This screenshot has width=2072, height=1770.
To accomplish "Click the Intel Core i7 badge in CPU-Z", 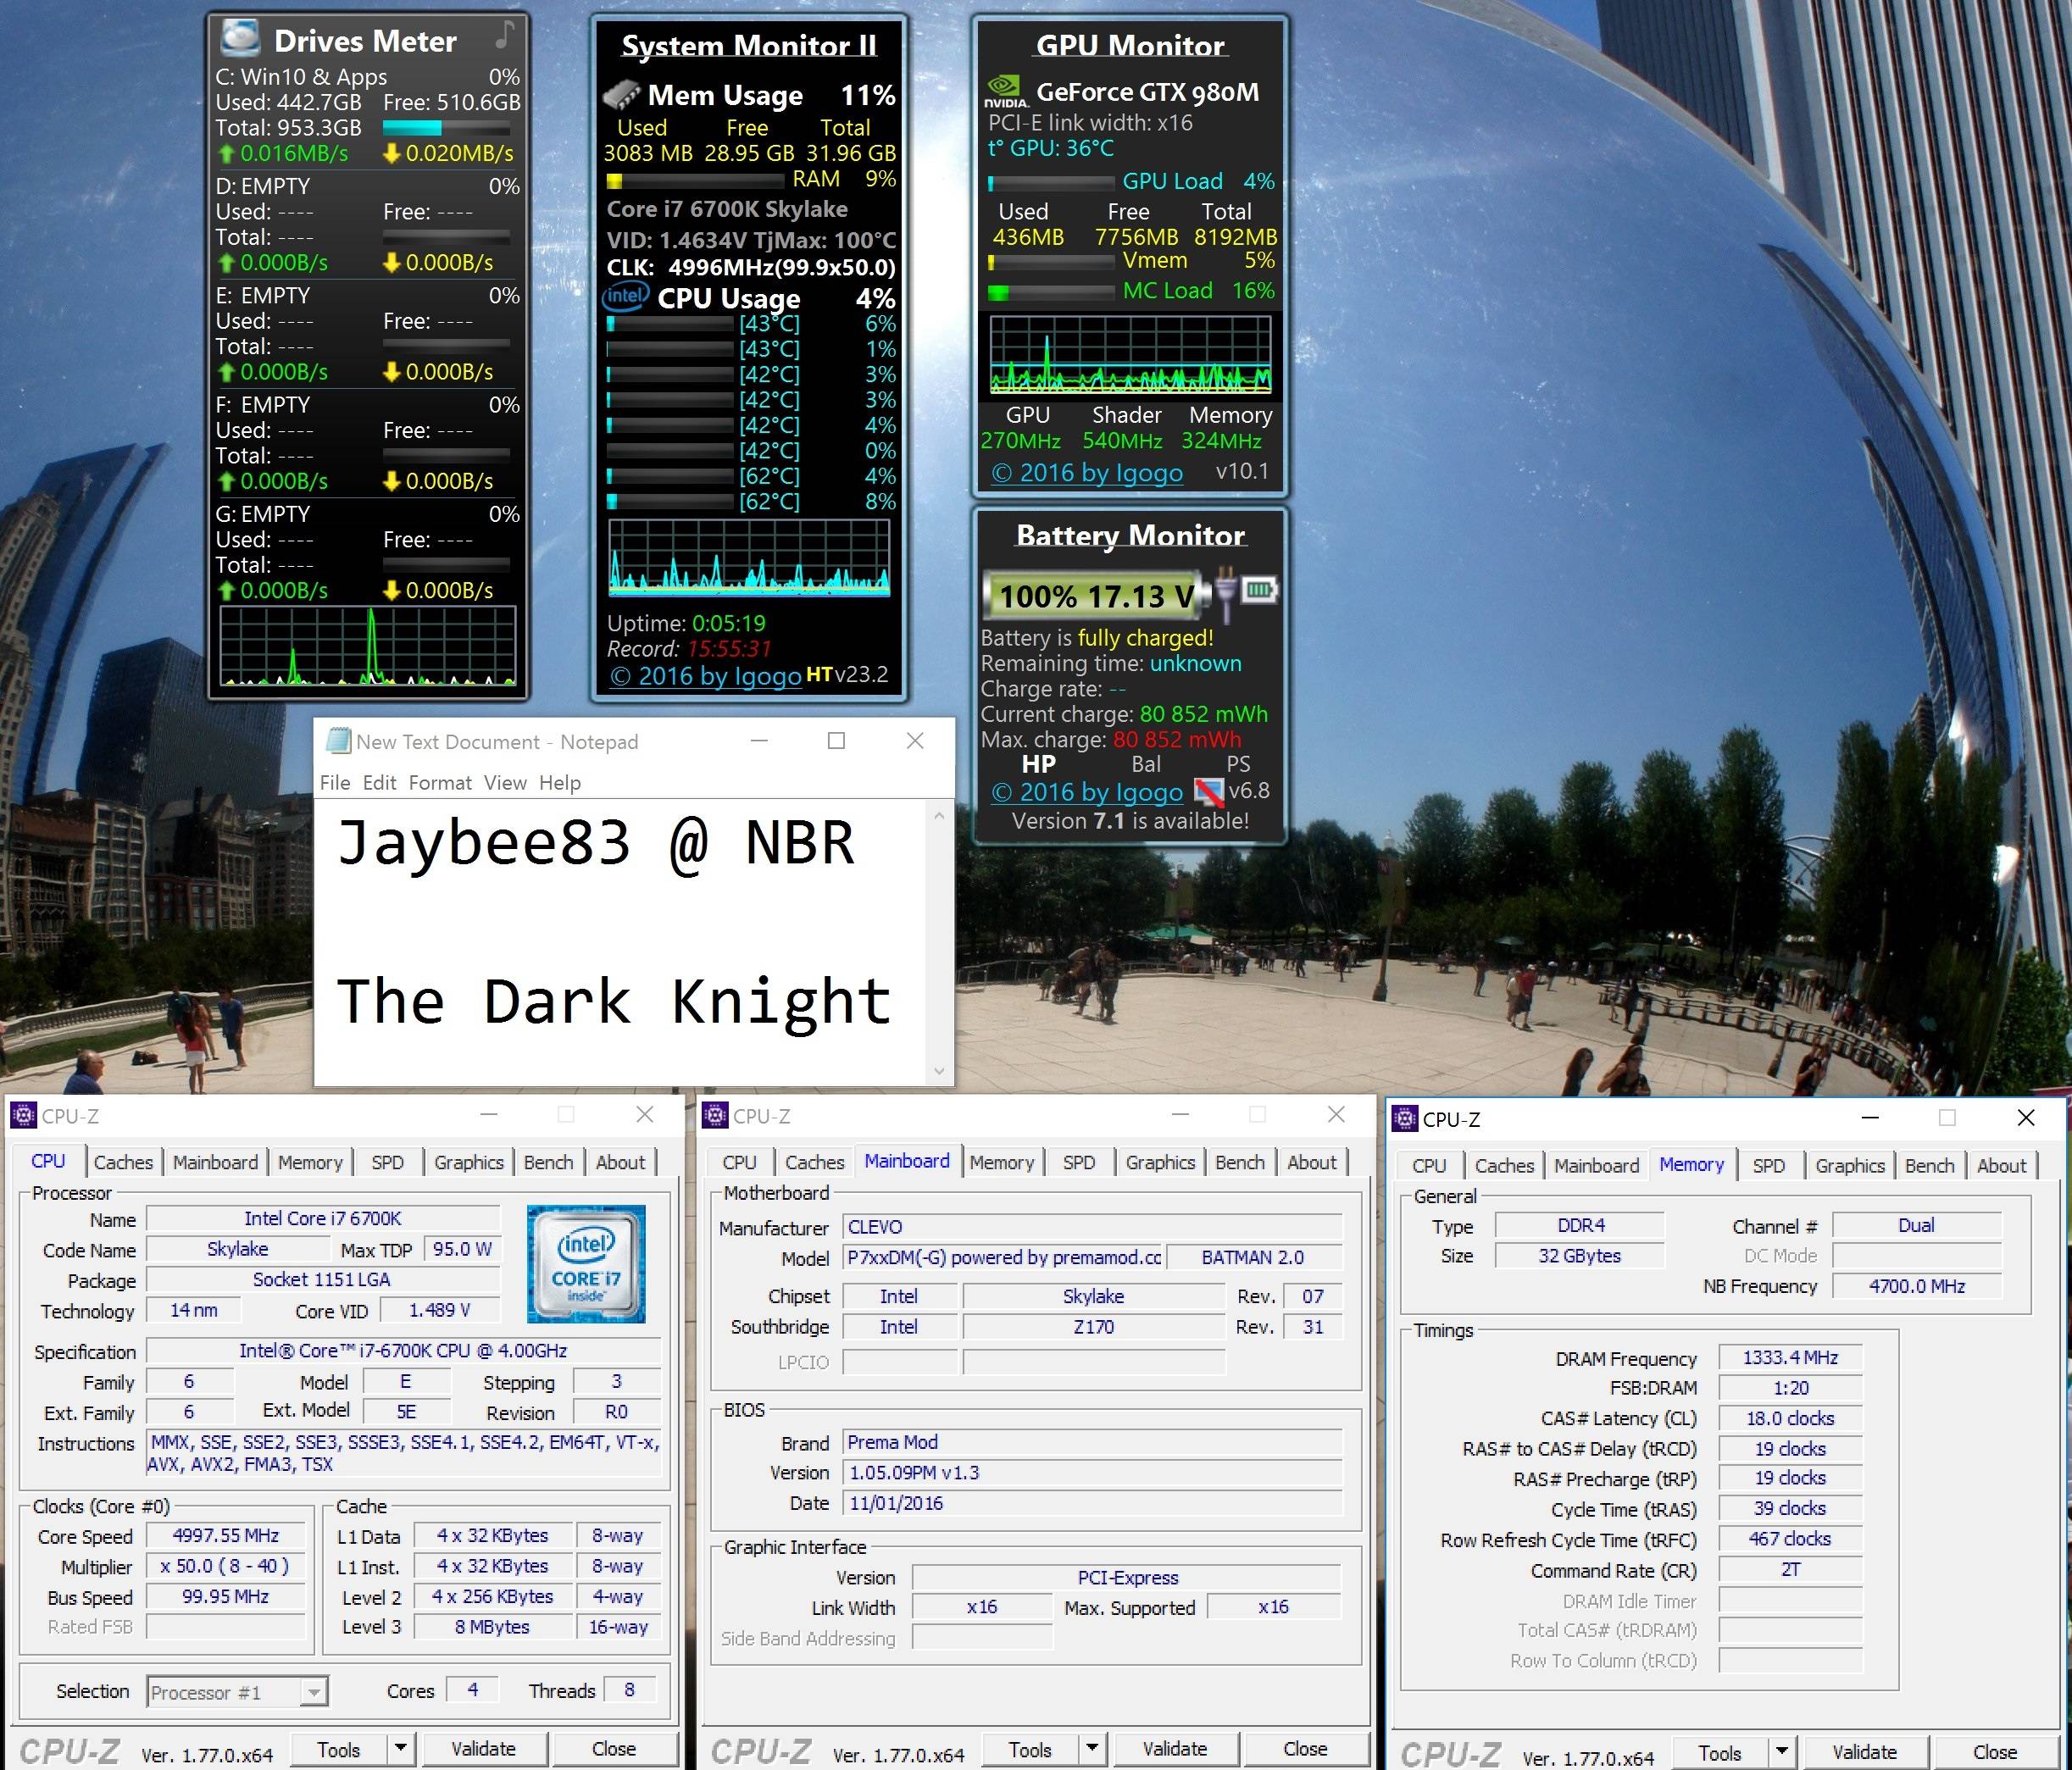I will click(586, 1263).
